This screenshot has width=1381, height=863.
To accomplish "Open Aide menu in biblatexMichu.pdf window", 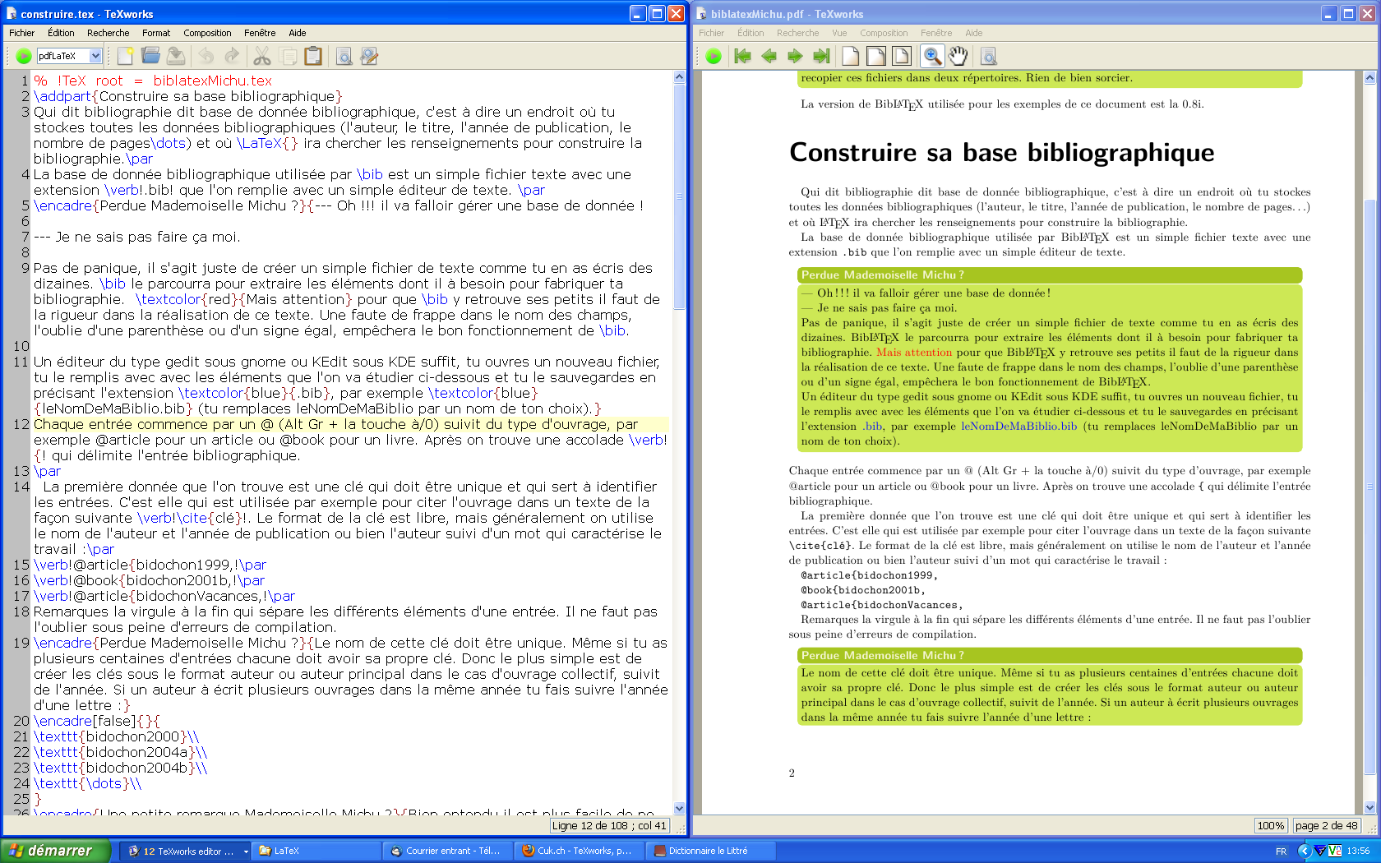I will 974,33.
